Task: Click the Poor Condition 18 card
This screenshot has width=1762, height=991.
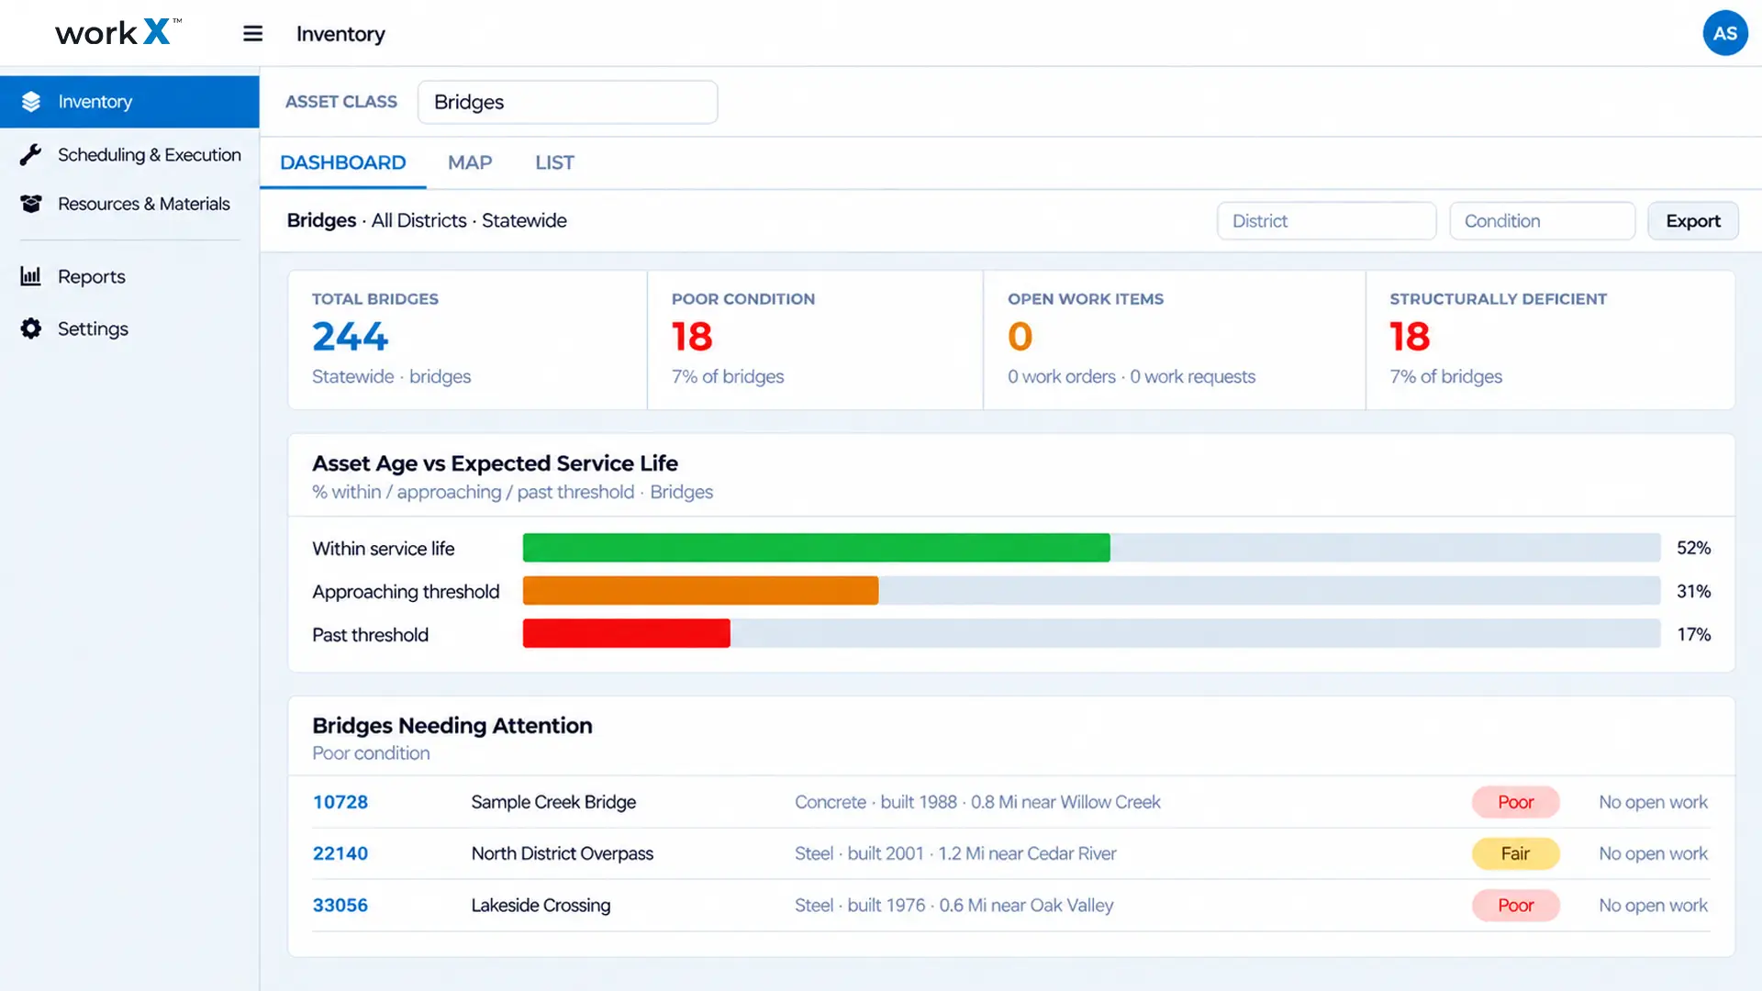Action: 815,340
